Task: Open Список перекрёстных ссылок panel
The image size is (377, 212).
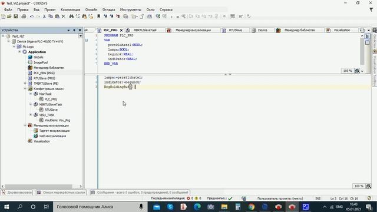Action: [x=61, y=193]
